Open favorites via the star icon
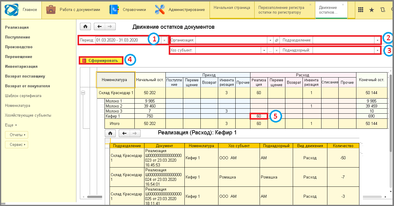 (372, 10)
